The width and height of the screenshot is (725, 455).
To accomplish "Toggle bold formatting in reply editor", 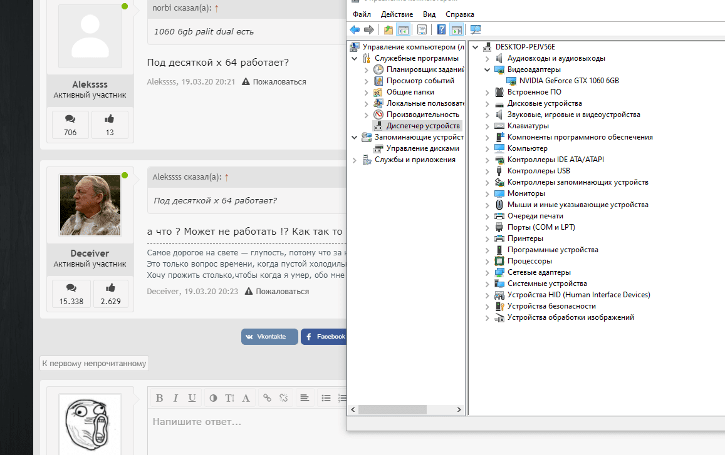I will (159, 397).
